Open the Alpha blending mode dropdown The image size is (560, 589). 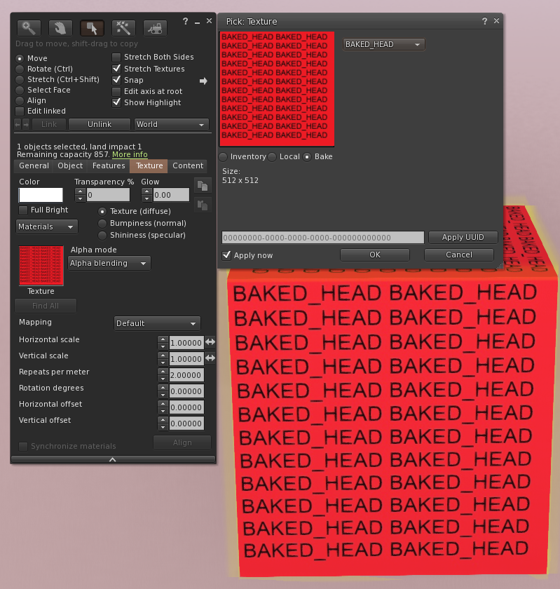(109, 264)
